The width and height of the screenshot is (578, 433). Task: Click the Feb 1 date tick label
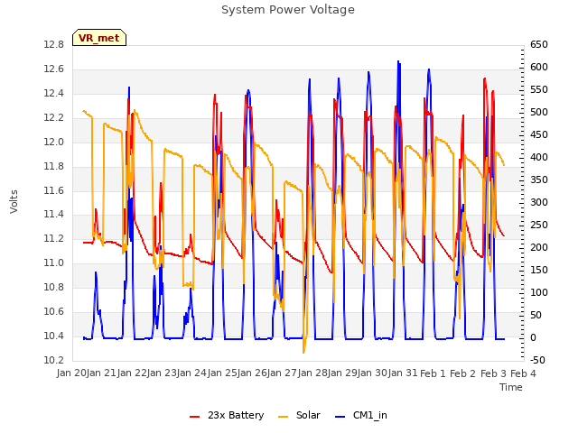tap(433, 373)
